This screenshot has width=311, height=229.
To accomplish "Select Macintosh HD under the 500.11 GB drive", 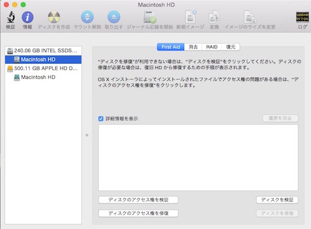I will [43, 77].
